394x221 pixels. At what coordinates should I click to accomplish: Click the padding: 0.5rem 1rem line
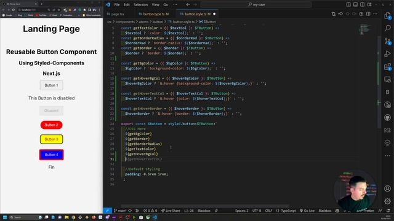click(x=147, y=174)
